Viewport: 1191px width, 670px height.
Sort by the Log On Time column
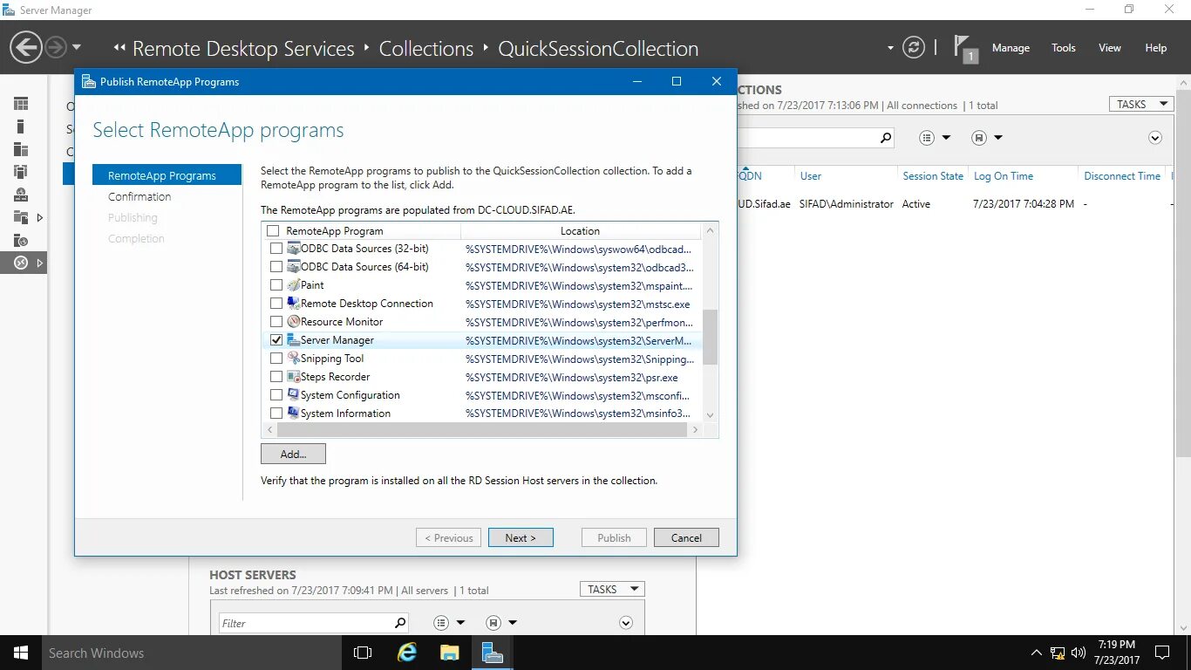click(x=1004, y=176)
